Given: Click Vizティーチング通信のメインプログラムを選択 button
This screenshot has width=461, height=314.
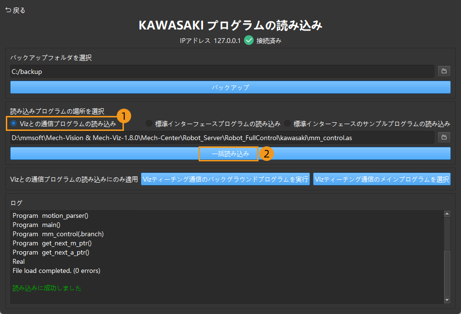Looking at the screenshot, I should (381, 179).
